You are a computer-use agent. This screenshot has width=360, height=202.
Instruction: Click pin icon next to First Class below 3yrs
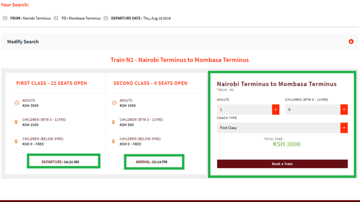pos(16,141)
